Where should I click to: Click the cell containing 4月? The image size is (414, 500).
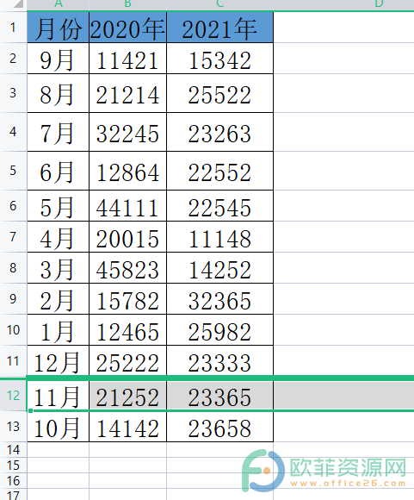click(x=58, y=237)
